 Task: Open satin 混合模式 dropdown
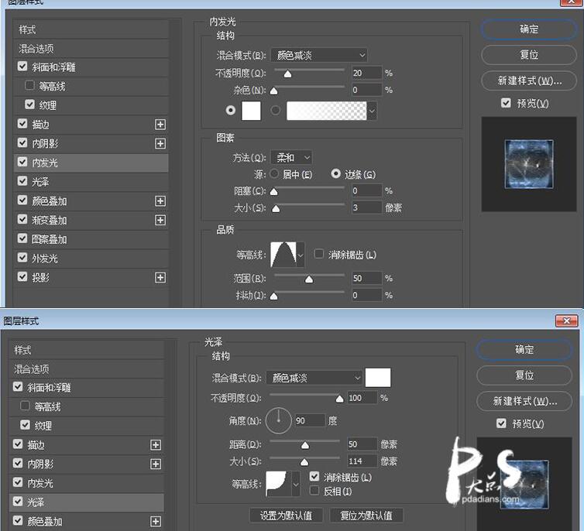click(x=314, y=378)
